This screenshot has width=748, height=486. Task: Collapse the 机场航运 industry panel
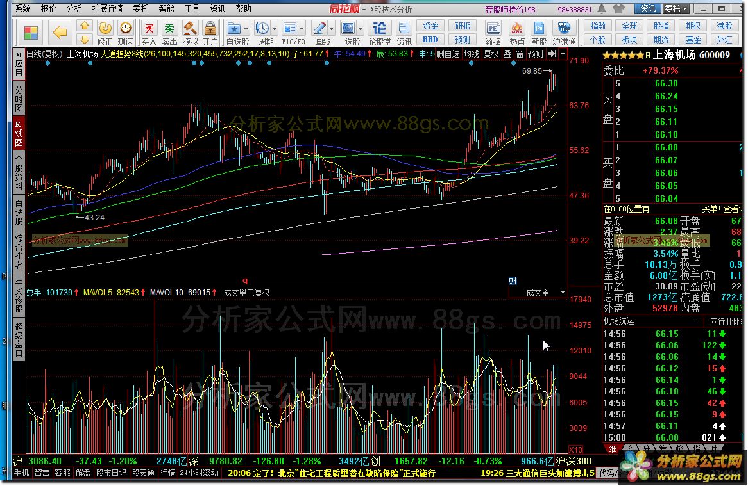click(699, 321)
